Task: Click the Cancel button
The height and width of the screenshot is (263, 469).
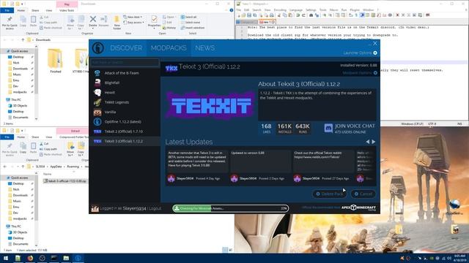Action: tap(363, 194)
